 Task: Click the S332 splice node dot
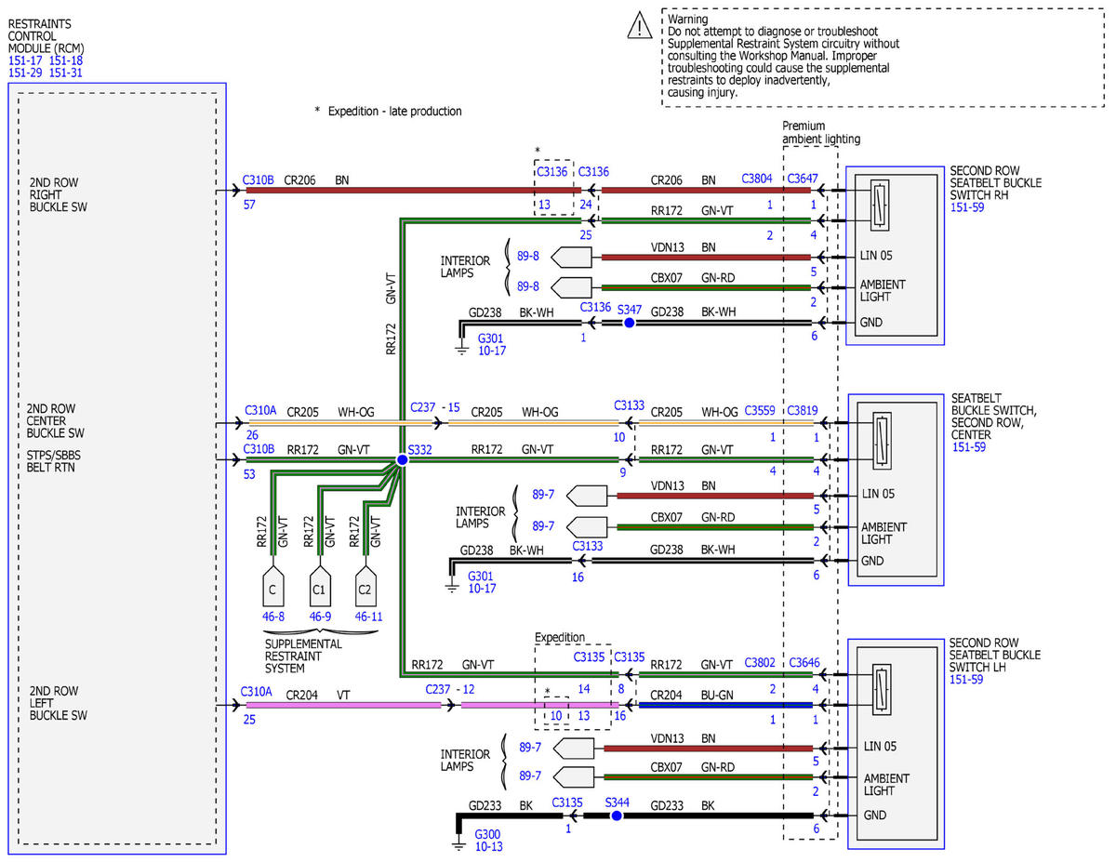[402, 460]
